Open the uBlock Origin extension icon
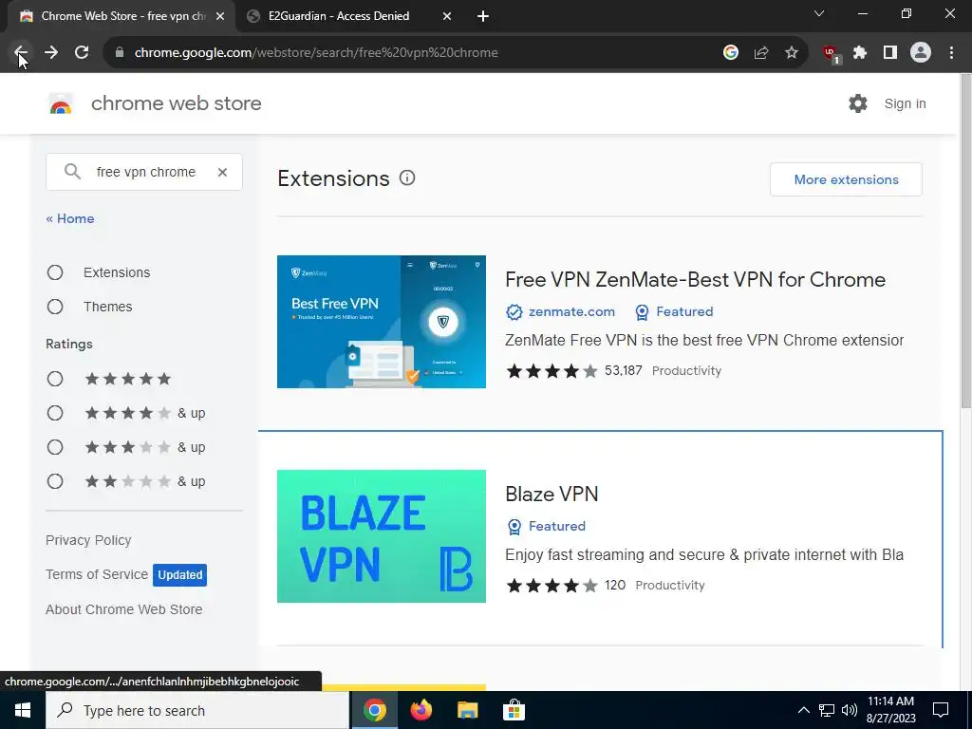 [x=831, y=54]
